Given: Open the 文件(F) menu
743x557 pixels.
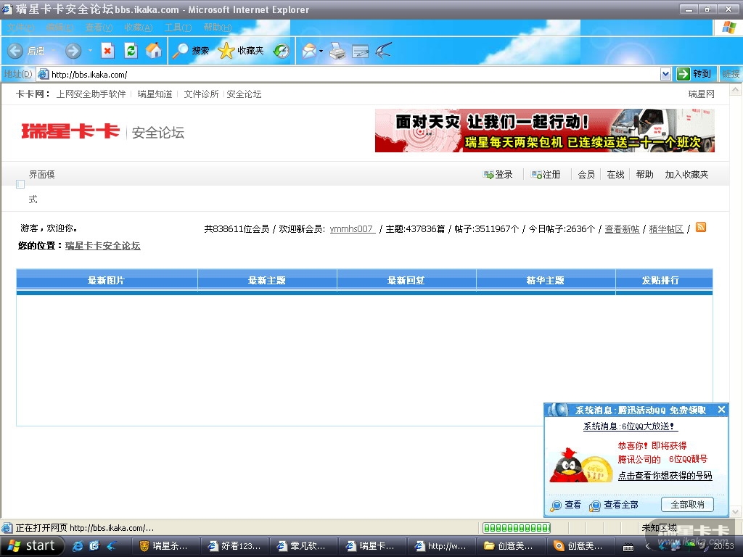Looking at the screenshot, I should [20, 28].
